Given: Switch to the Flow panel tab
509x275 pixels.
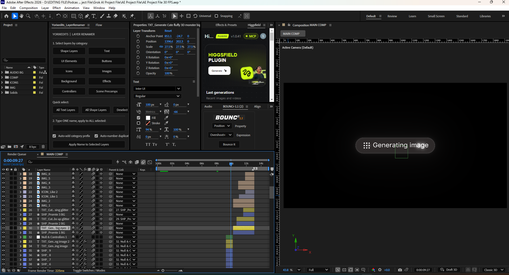Looking at the screenshot, I should [99, 25].
